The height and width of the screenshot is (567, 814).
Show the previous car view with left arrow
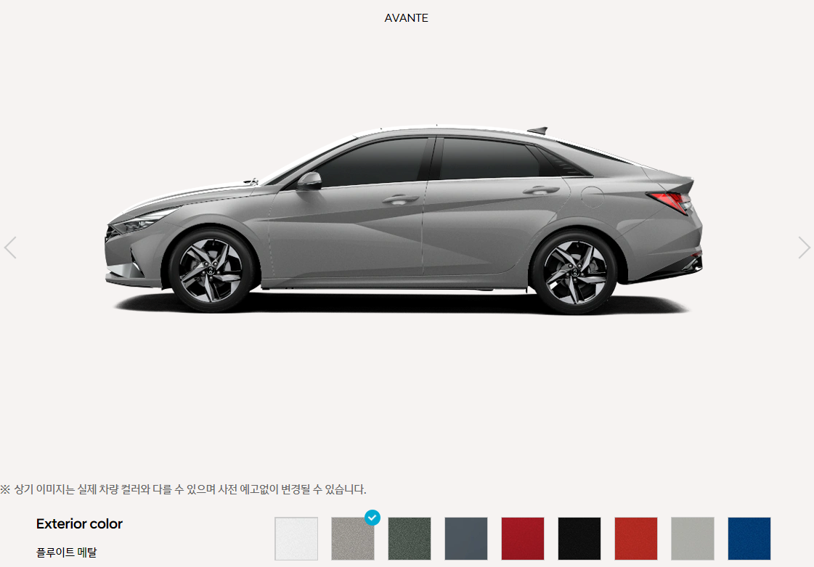pyautogui.click(x=10, y=248)
